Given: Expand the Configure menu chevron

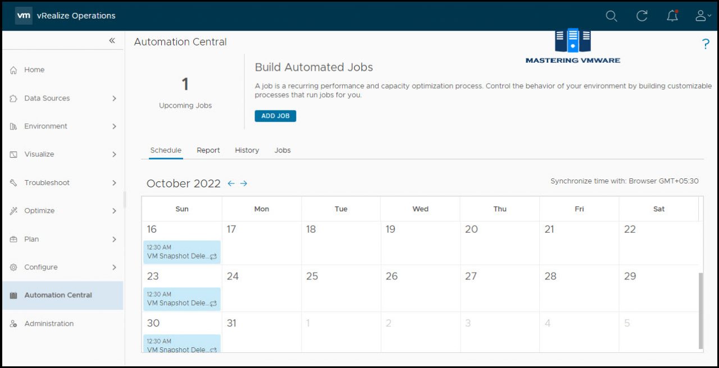Looking at the screenshot, I should pos(114,267).
